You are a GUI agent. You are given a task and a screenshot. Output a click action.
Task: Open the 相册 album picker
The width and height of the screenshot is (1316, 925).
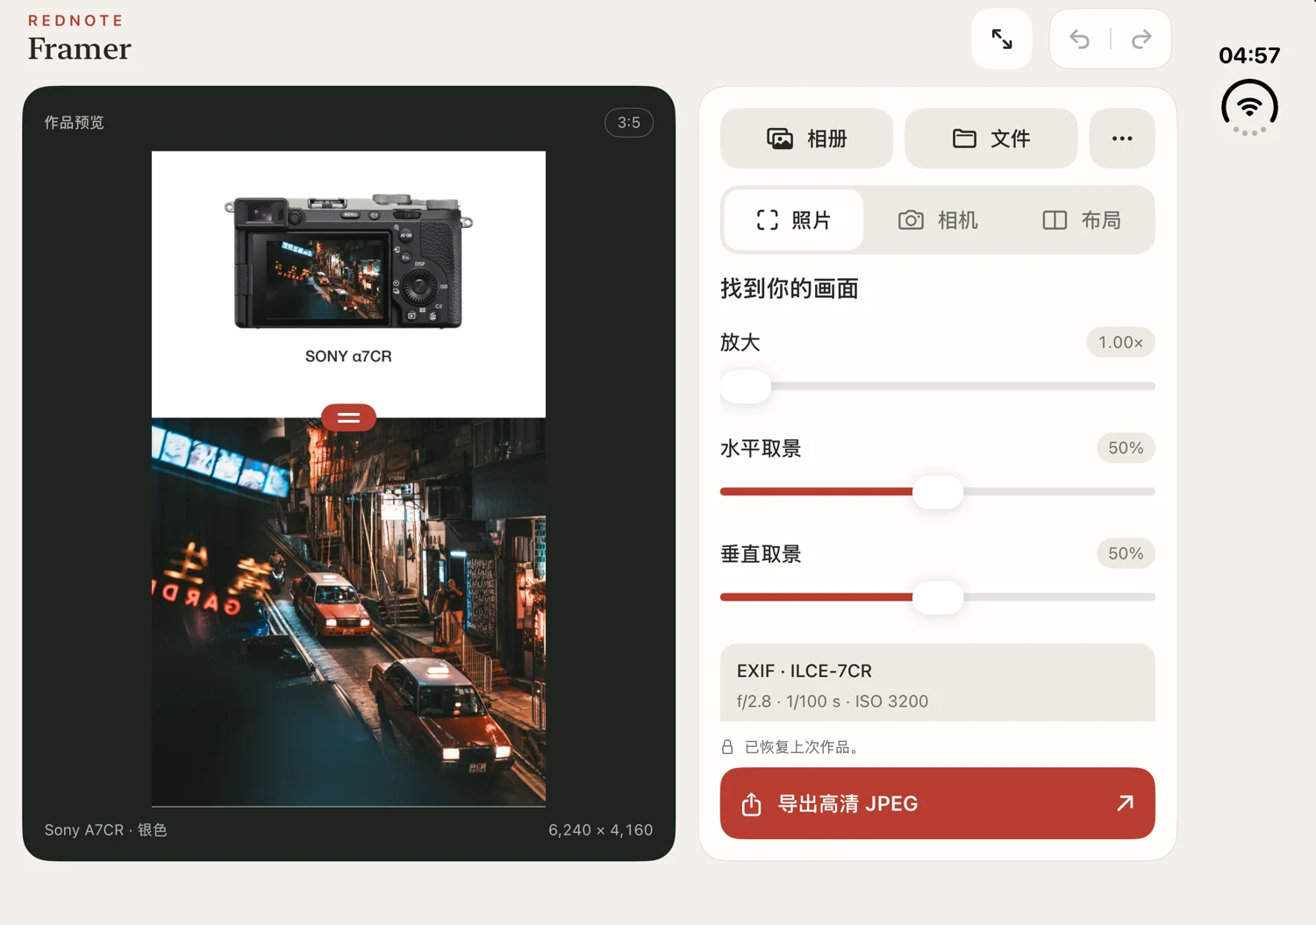[806, 139]
